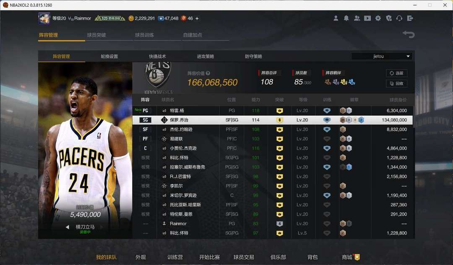Click the 球员身价 column header
453x265 pixels.
coord(398,100)
